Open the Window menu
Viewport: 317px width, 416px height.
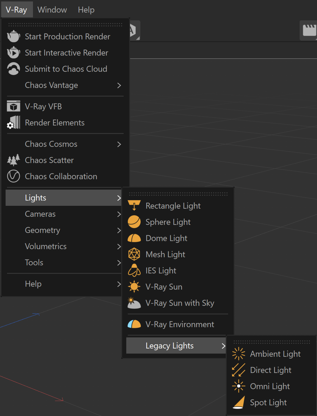pos(52,10)
